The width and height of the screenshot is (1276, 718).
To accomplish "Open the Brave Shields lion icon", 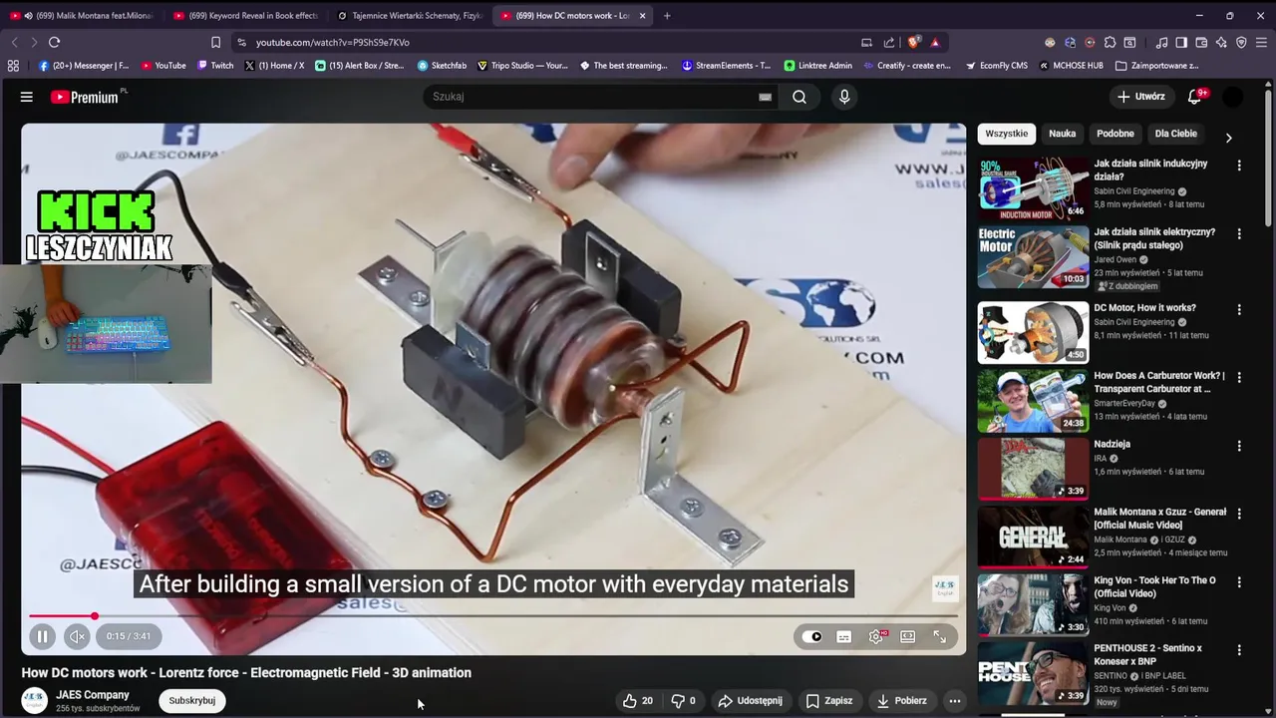I will 913,42.
